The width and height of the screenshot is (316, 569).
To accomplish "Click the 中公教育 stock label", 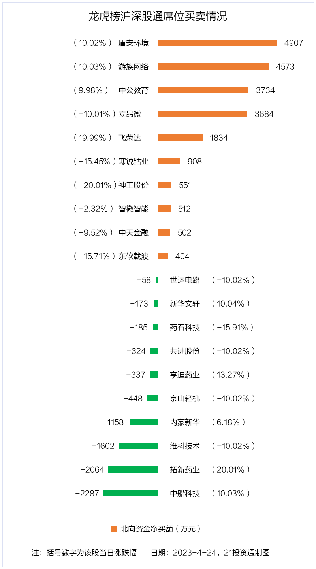I will 134,90.
